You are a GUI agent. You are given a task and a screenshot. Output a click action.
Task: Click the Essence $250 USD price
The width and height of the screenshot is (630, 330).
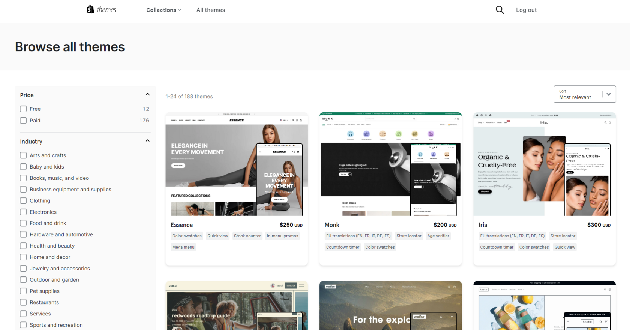(x=291, y=225)
